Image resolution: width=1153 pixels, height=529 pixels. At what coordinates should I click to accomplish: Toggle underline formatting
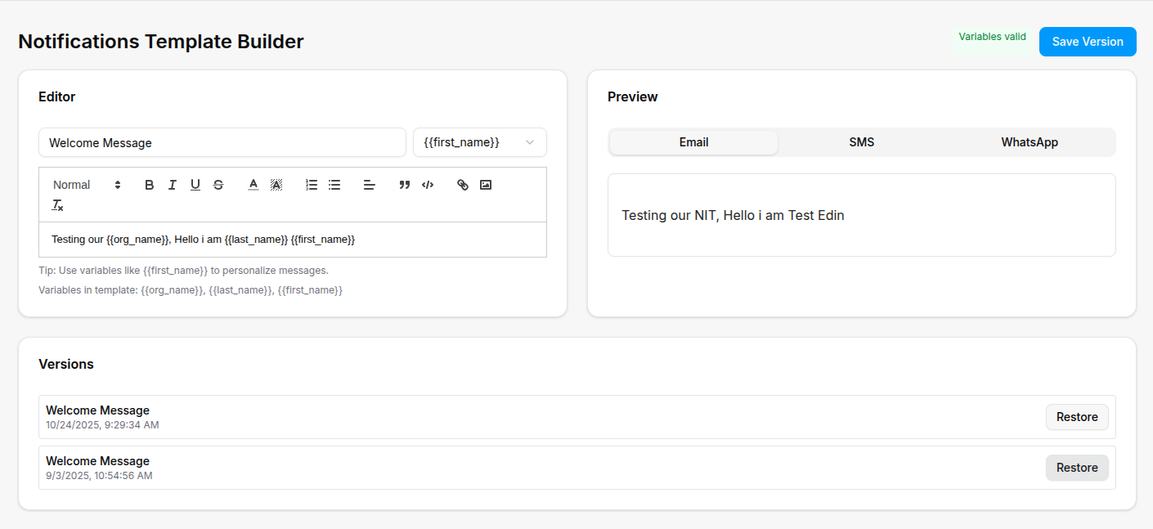(x=195, y=185)
